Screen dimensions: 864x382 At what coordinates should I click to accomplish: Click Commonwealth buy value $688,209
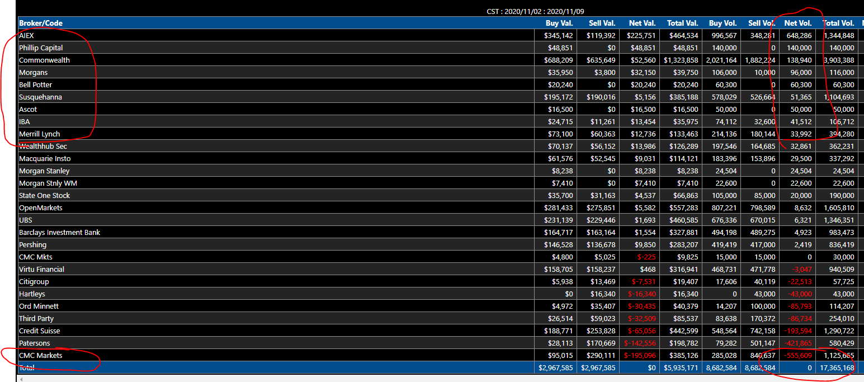pos(558,60)
